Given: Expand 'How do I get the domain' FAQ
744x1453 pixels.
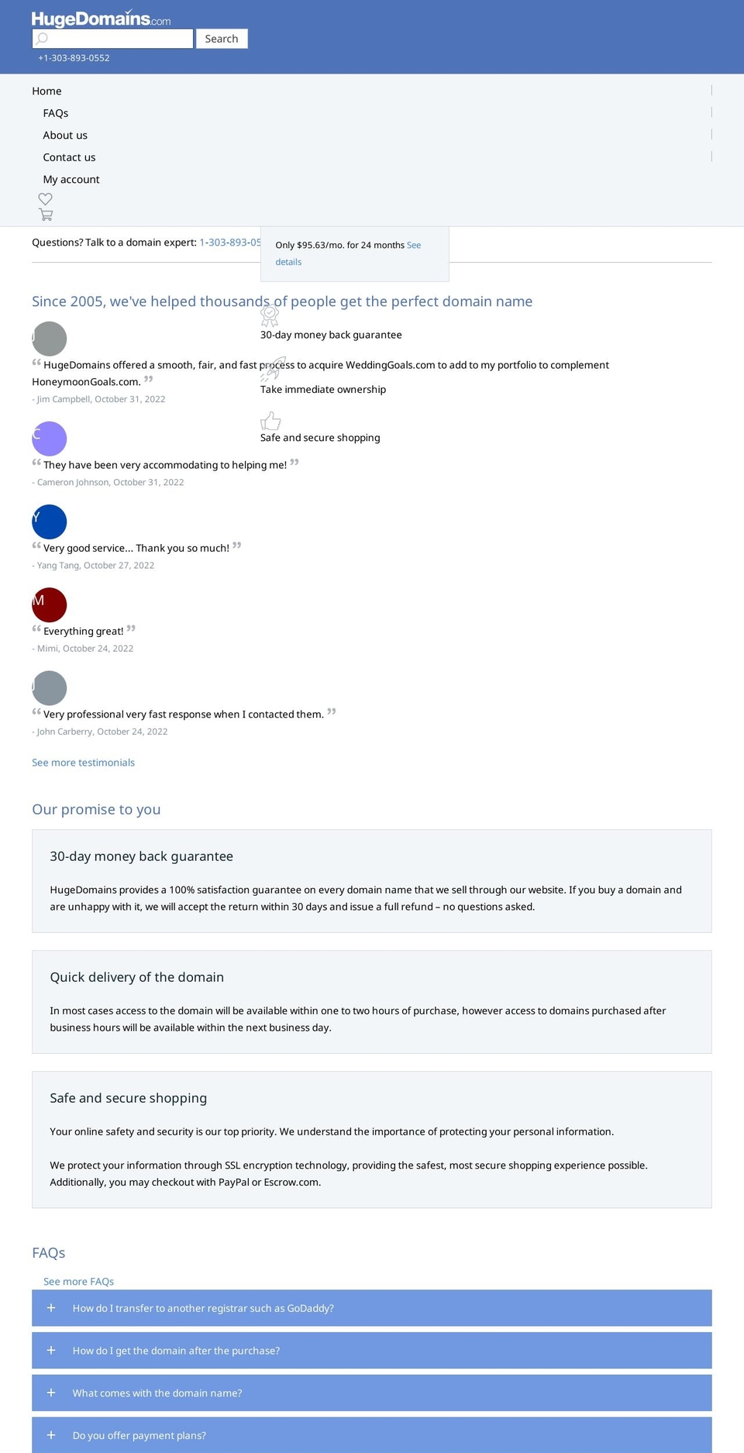Looking at the screenshot, I should click(372, 1351).
